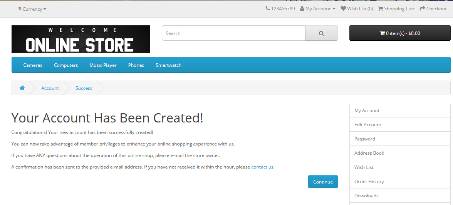The image size is (453, 205).
Task: Open Shopping Cart link in top bar
Action: pos(396,8)
